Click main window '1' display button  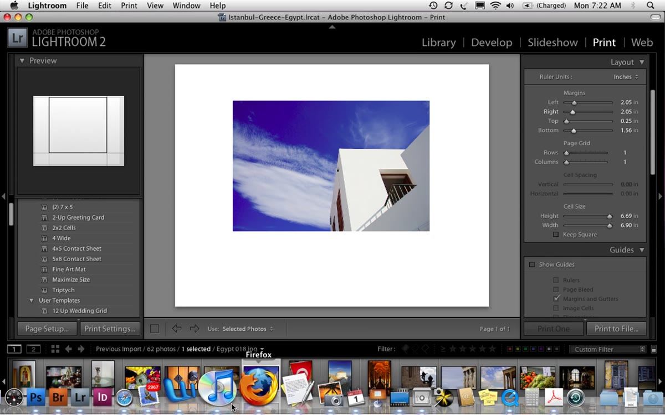14,349
